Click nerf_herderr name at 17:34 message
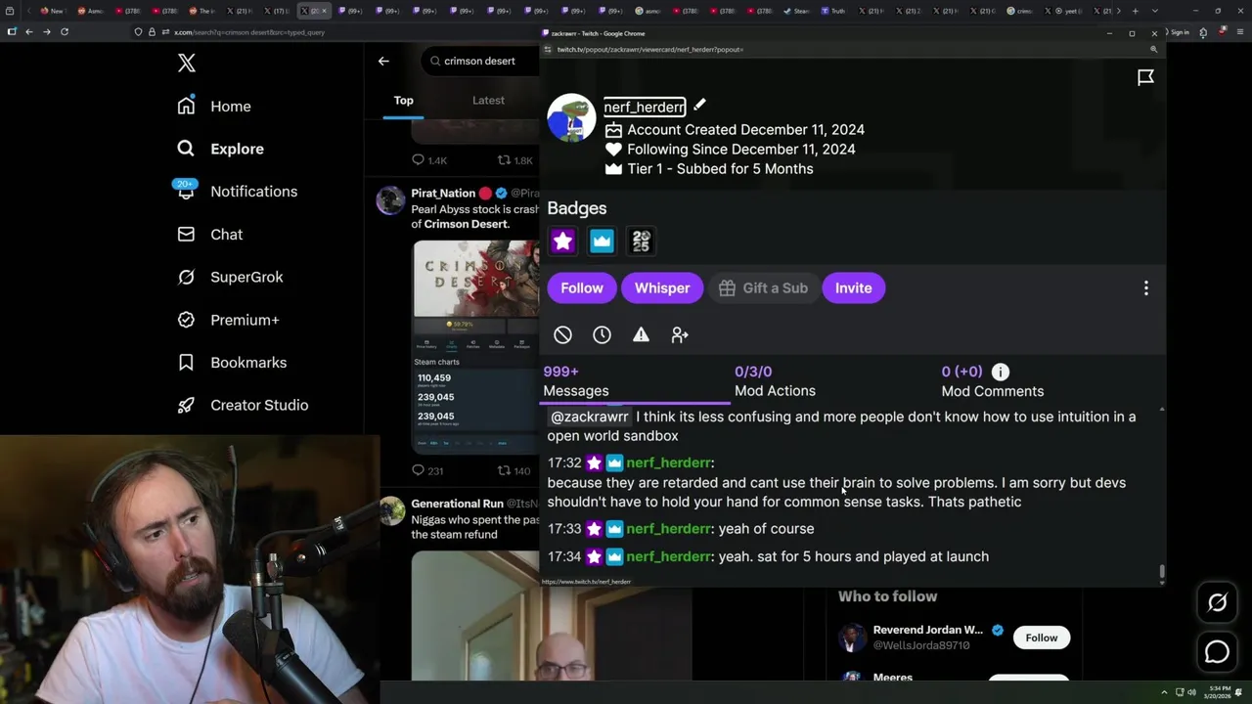Viewport: 1252px width, 704px height. click(x=669, y=556)
